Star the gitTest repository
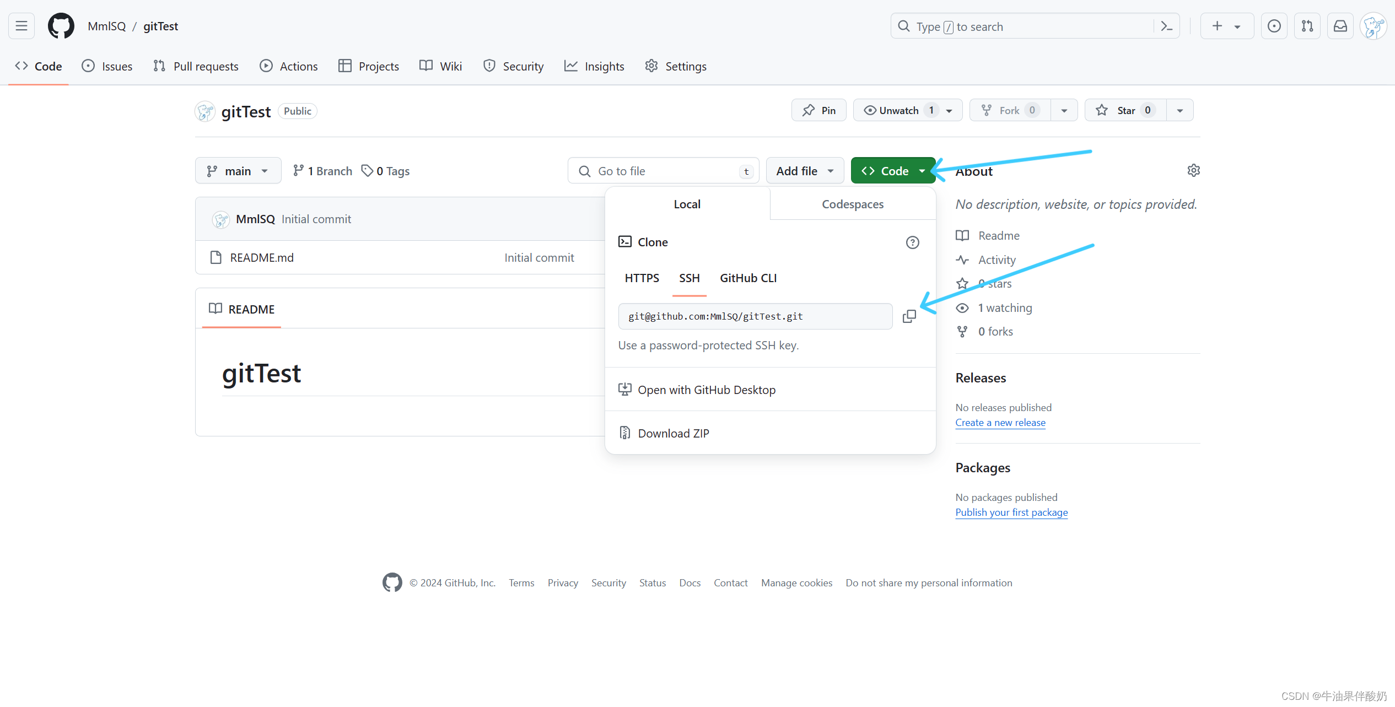The image size is (1395, 707). (x=1124, y=110)
